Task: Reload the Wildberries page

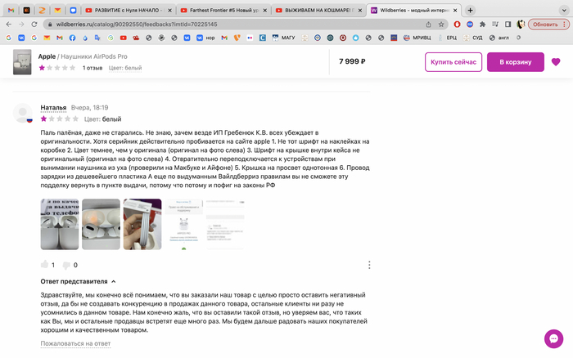Action: (x=34, y=24)
